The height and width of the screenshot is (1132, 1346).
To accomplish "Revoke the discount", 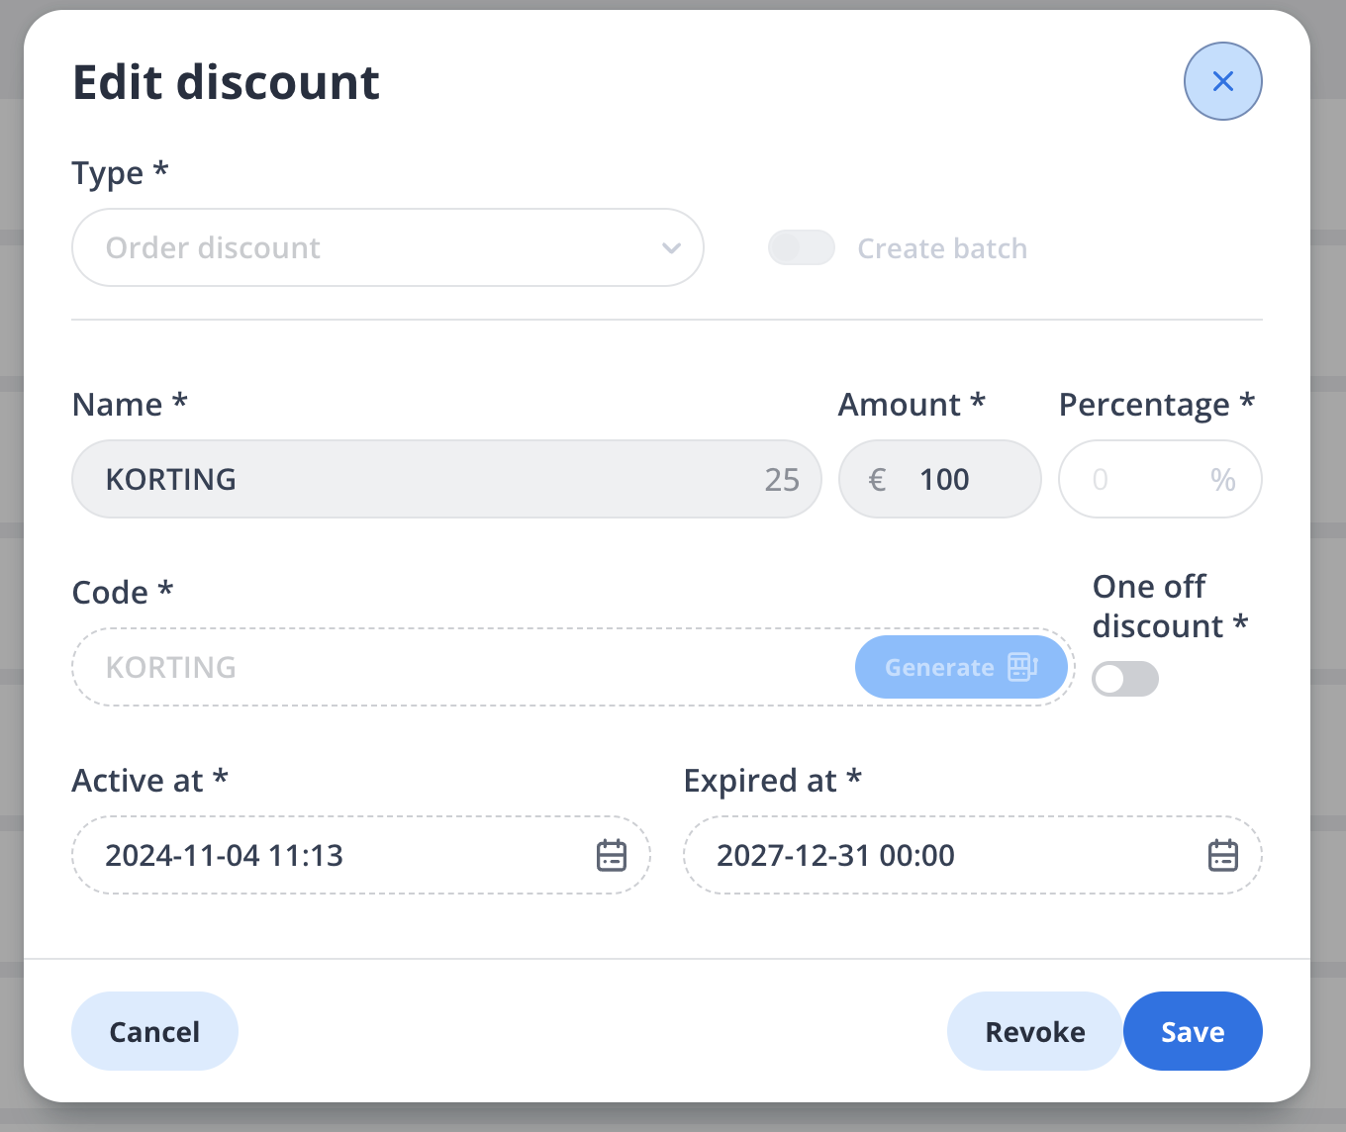I will pos(1034,1031).
